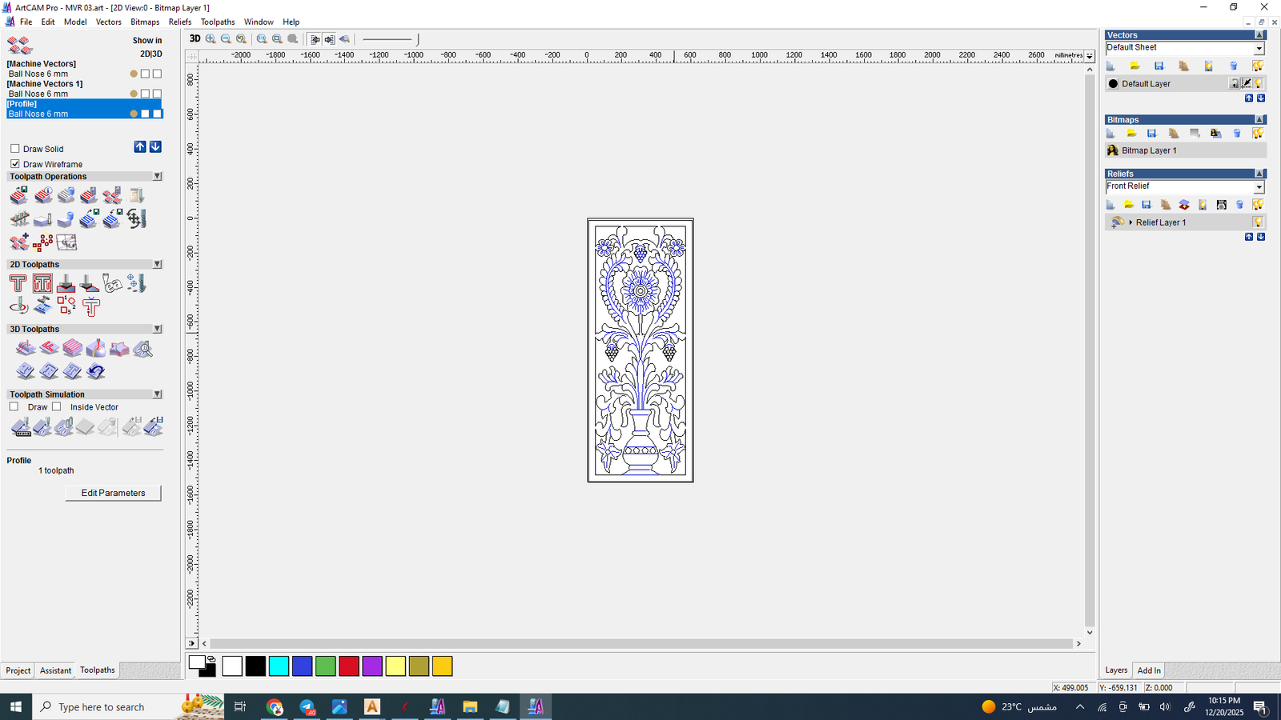Open the Toolpaths menu
Viewport: 1281px width, 720px height.
[217, 22]
